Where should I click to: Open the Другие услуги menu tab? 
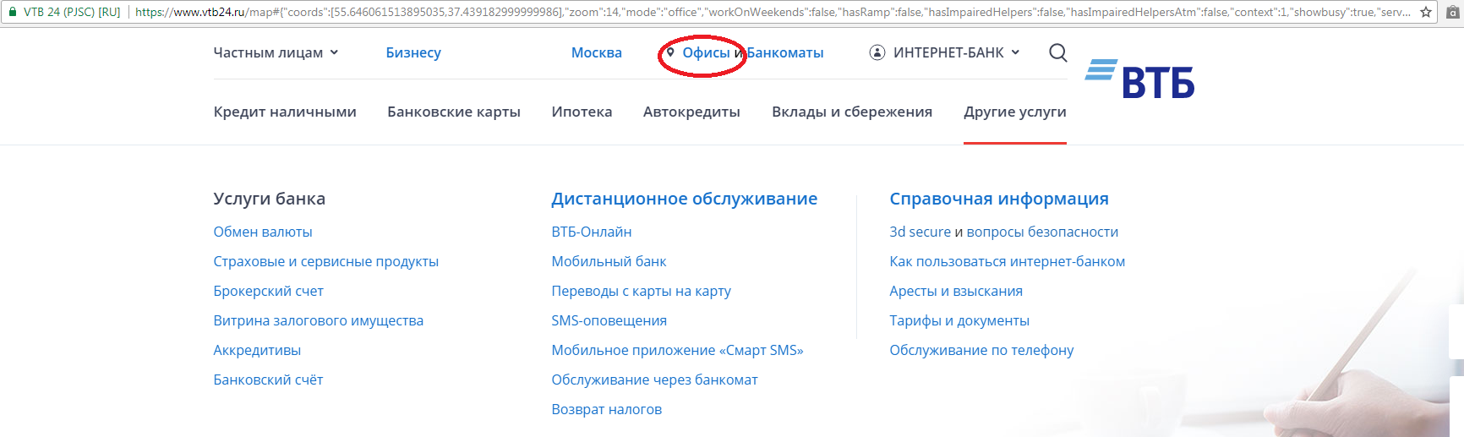[1014, 112]
